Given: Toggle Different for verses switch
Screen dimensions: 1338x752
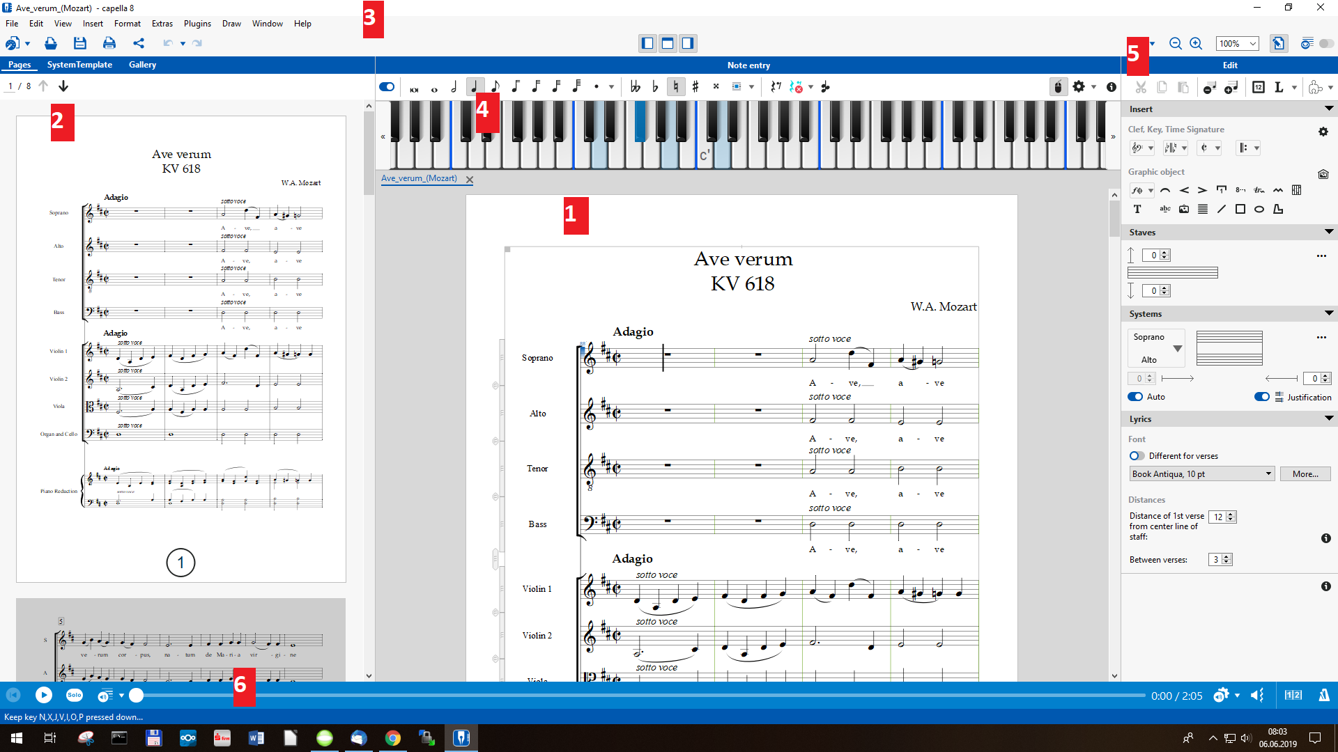Looking at the screenshot, I should (1137, 456).
